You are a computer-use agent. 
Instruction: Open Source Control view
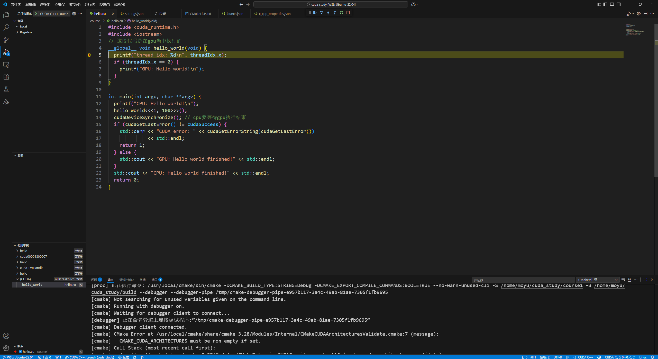[x=6, y=40]
